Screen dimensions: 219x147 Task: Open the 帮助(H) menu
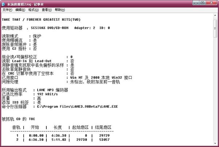coord(60,10)
